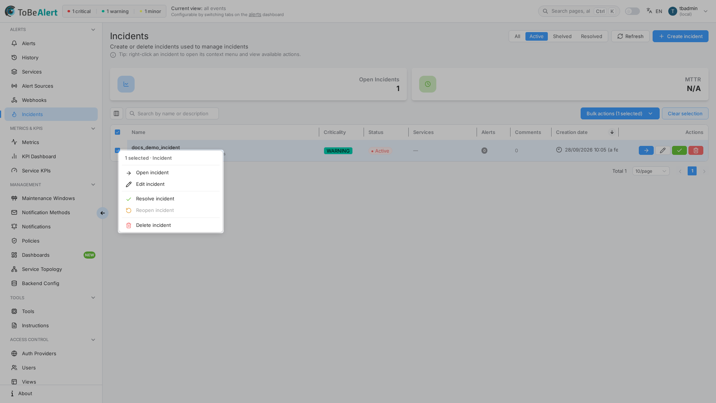Viewport: 716px width, 403px height.
Task: Open Alerts from the sidebar
Action: (51, 43)
